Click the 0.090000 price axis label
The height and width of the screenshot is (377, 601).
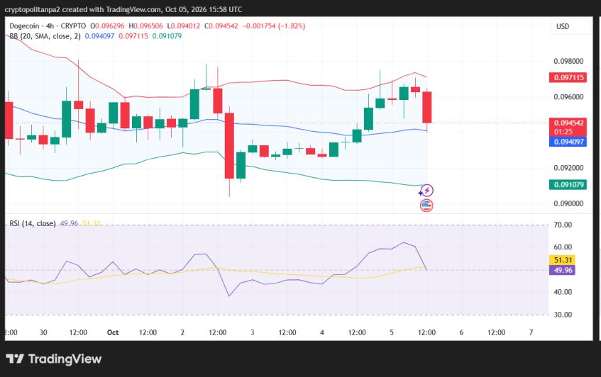[x=568, y=203]
